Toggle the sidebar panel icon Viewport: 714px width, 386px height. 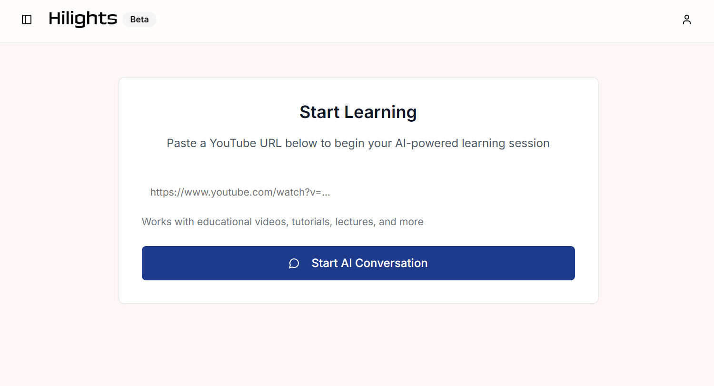(x=27, y=20)
